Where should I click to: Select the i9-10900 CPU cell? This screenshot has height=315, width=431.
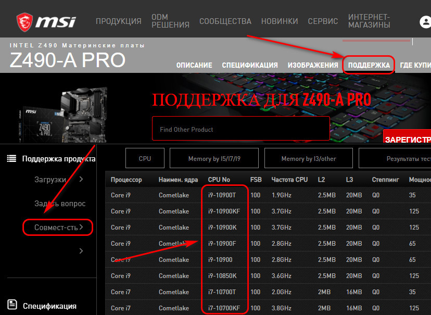tap(220, 260)
